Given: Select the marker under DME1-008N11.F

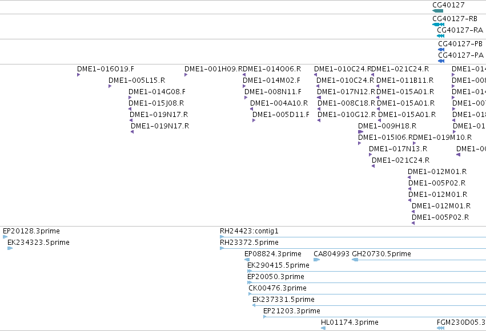Looking at the screenshot, I should tap(246, 98).
